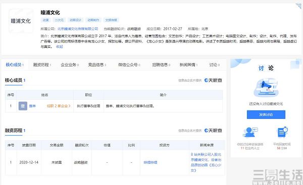Click the 投资方 column header
The height and width of the screenshot is (185, 303).
click(165, 145)
